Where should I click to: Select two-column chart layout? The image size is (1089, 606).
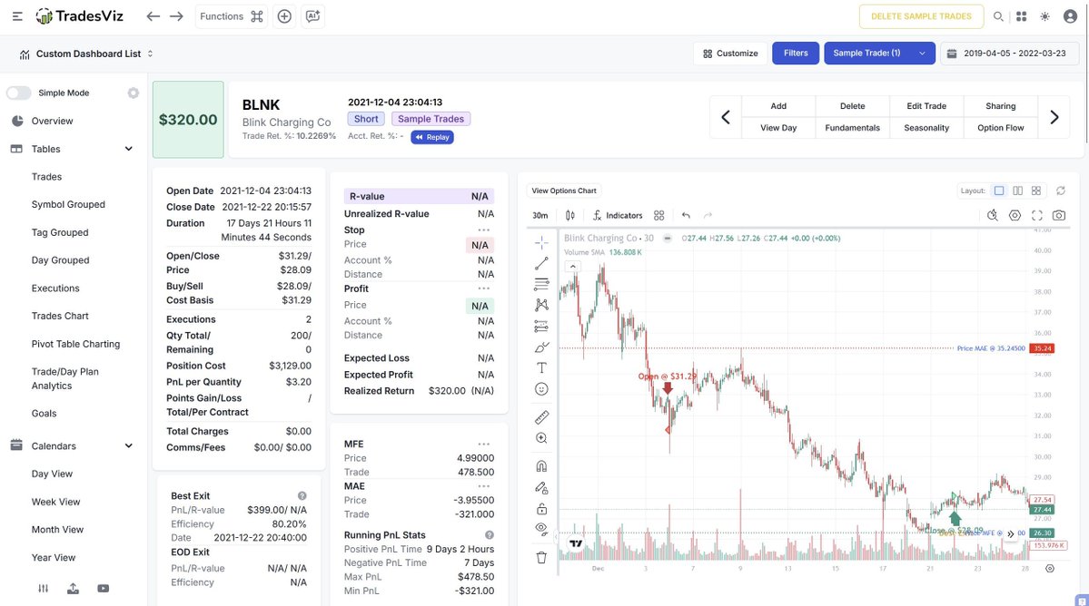coord(1017,191)
